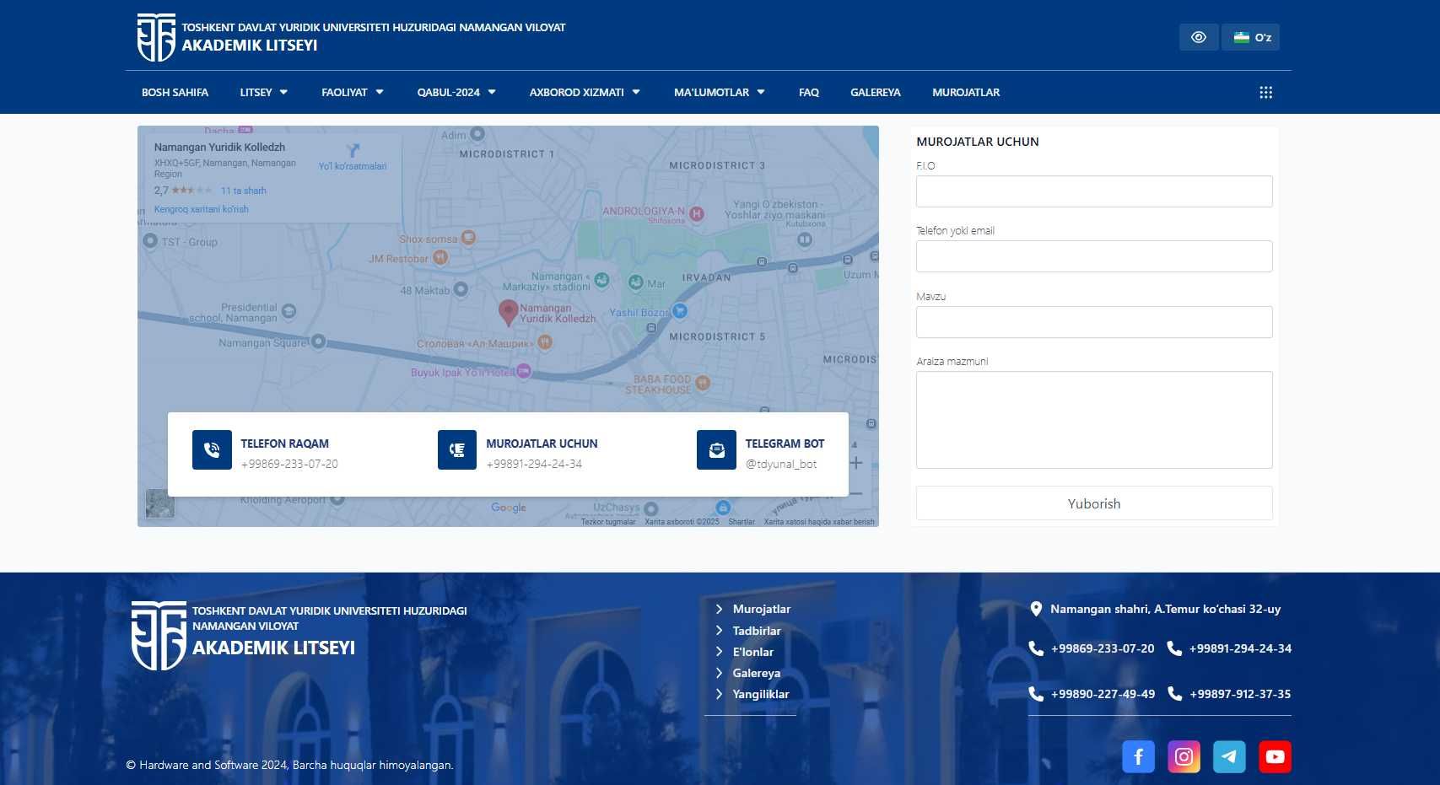Click the Yo'l ko'rsatmalari directions icon
Screen dimensions: 1440x785
pyautogui.click(x=353, y=150)
